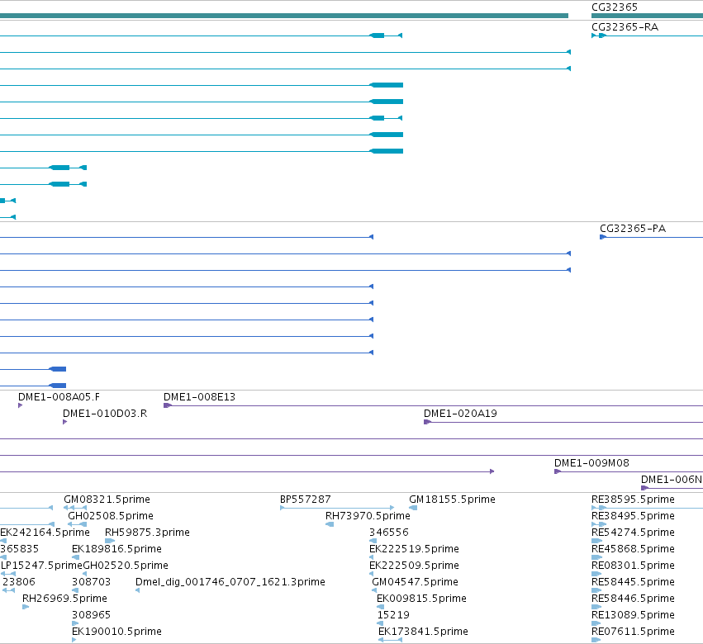This screenshot has height=644, width=703.
Task: Click the RE54274.5prime EST label
Action: [x=633, y=533]
